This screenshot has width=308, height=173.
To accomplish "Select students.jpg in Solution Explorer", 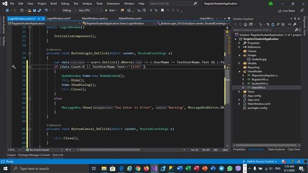I will point(259,59).
